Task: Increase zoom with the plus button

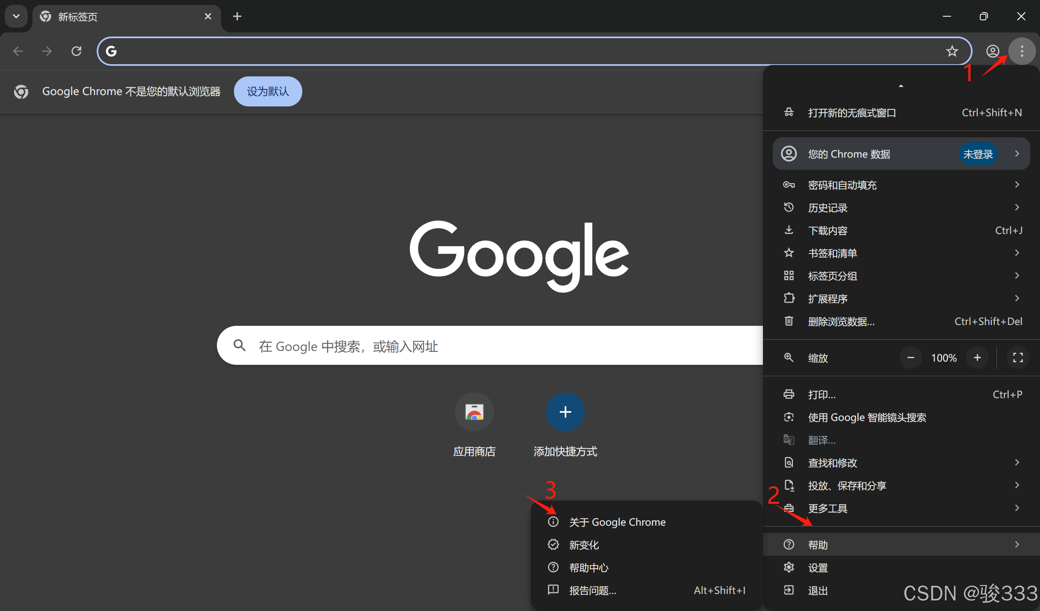Action: point(977,357)
